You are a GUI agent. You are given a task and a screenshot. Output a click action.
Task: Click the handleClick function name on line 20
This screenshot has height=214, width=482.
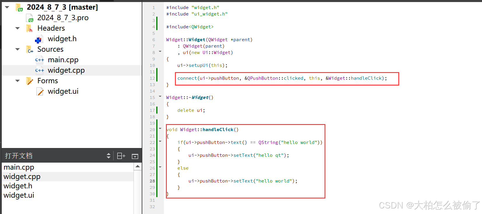(x=218, y=130)
